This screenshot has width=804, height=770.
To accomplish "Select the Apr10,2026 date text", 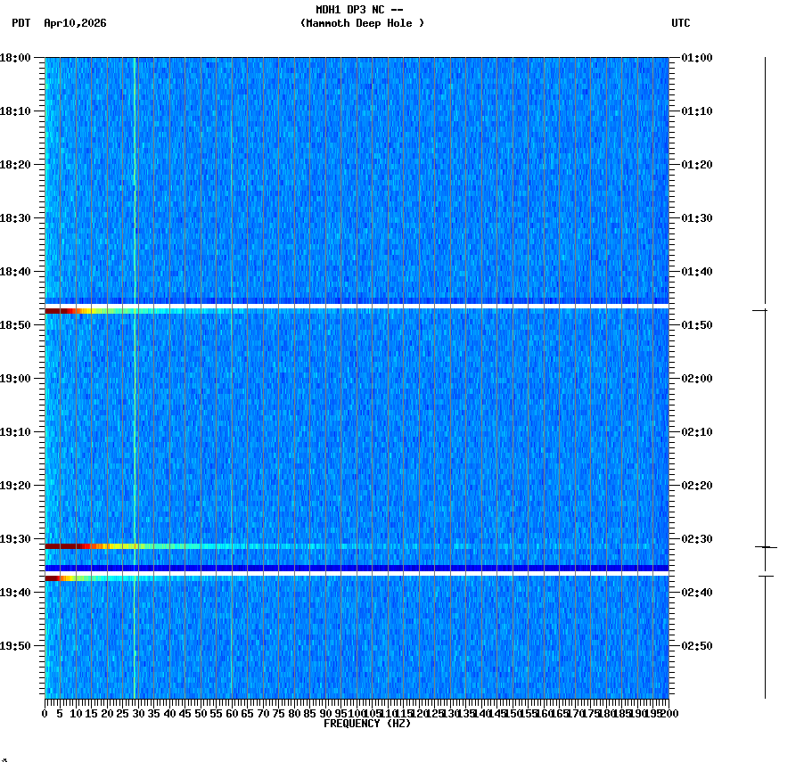I will pyautogui.click(x=75, y=25).
